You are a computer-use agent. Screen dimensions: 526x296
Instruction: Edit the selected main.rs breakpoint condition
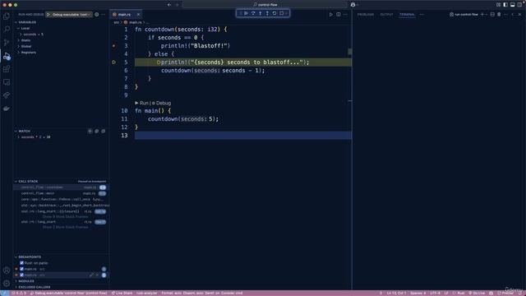click(91, 275)
